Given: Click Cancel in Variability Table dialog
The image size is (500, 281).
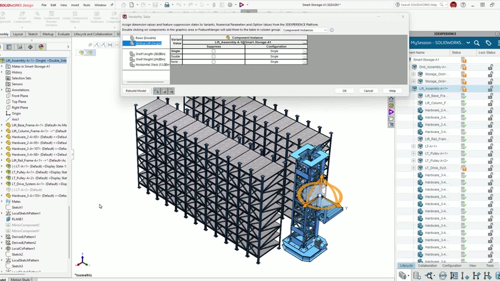Looking at the screenshot, I should coord(368,91).
